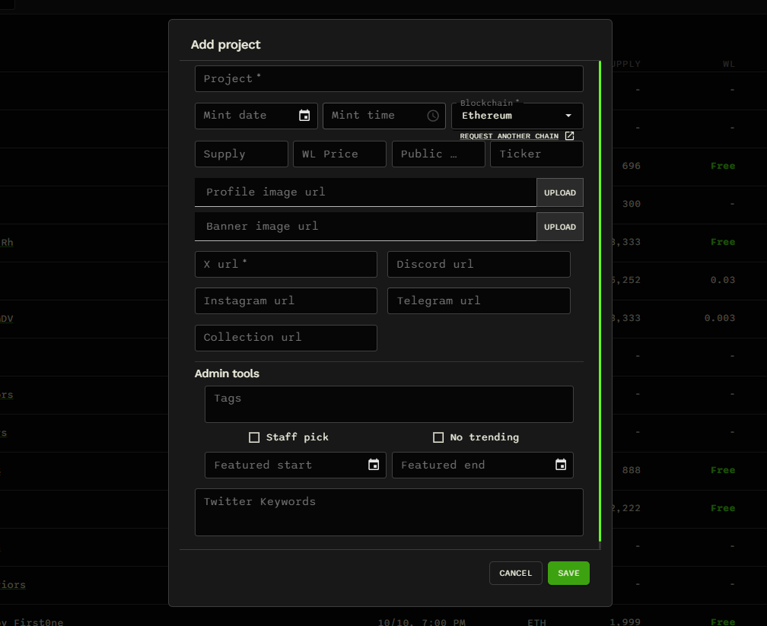Click supply value 300 in background table
The height and width of the screenshot is (626, 767).
(x=631, y=204)
